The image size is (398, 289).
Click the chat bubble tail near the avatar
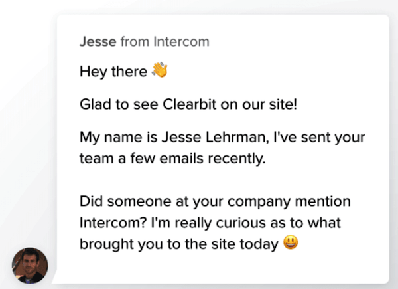[x=55, y=276]
